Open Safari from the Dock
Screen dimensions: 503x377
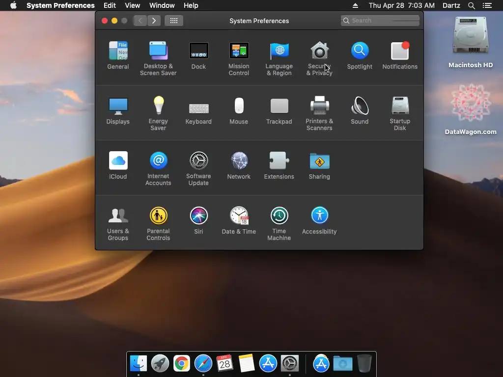click(203, 363)
